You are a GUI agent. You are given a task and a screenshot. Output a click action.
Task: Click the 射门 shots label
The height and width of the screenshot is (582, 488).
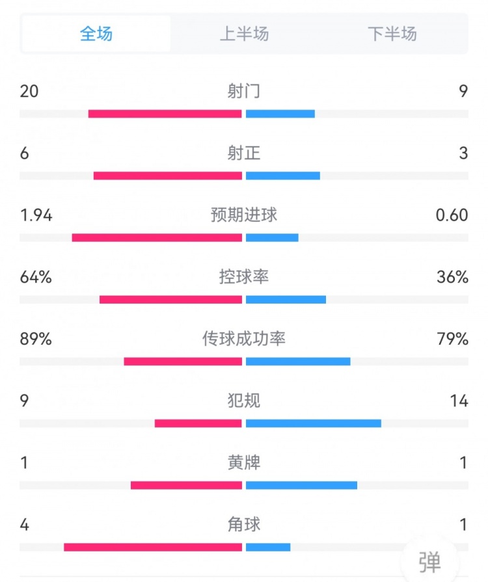(x=244, y=91)
